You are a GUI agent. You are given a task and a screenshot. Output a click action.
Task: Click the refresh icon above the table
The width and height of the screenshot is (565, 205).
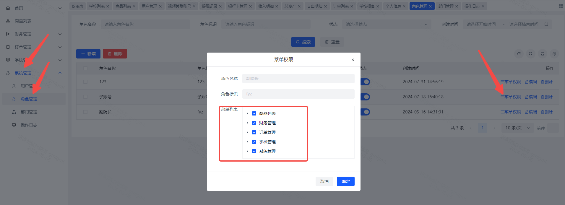tap(519, 54)
